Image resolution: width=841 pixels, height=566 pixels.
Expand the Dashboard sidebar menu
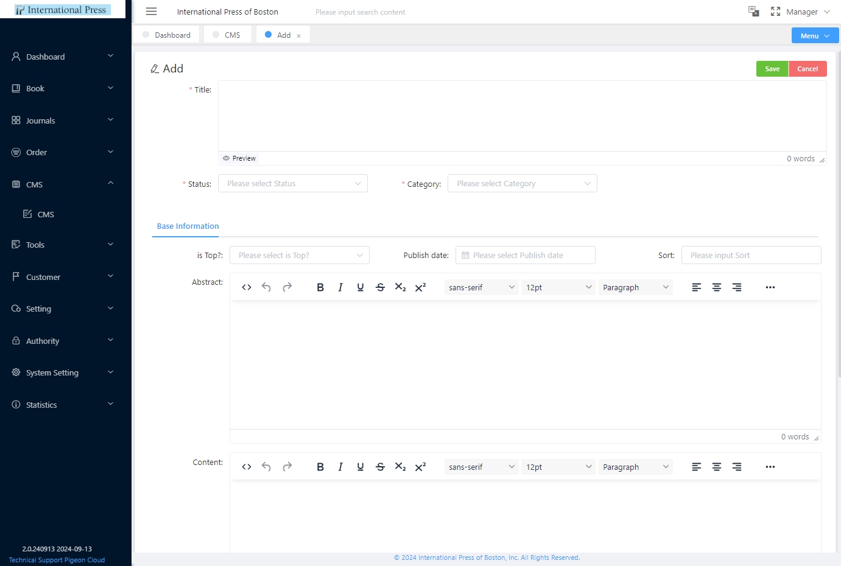pyautogui.click(x=63, y=57)
